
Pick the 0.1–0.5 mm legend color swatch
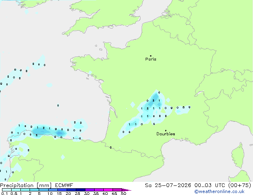pyautogui.click(x=7, y=190)
